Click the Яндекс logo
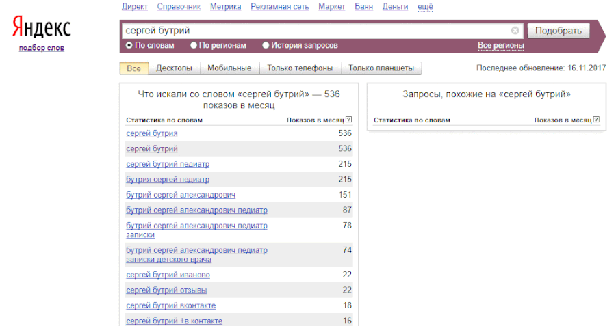The height and width of the screenshot is (326, 616). 42,27
